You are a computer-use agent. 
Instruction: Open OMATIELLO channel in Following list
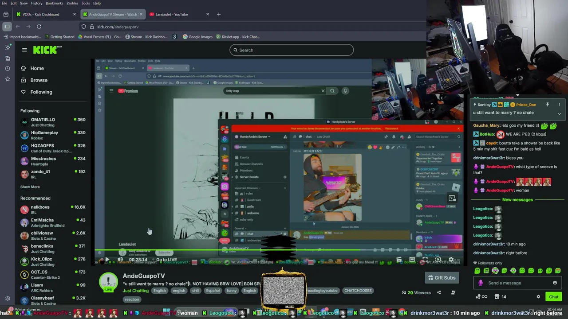point(53,122)
